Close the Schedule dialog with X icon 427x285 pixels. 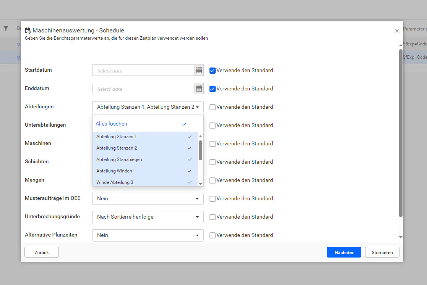point(397,31)
